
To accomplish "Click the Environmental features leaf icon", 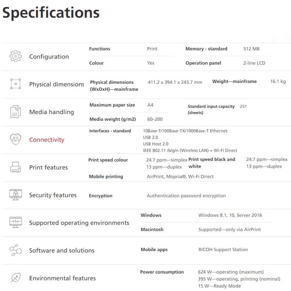I will click(15, 278).
